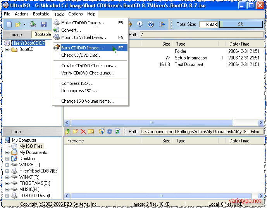Click the UltraISO disc icon in title bar
This screenshot has height=208, width=267.
(5, 5)
